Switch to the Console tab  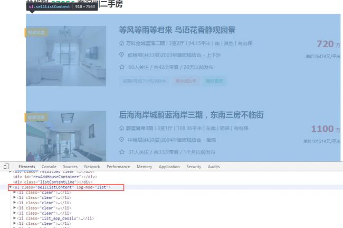(x=49, y=167)
